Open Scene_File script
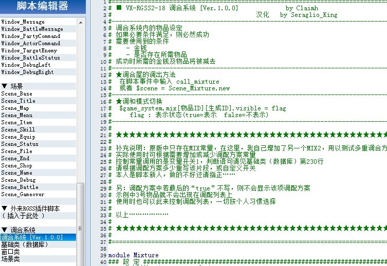The image size is (387, 266). point(38,151)
